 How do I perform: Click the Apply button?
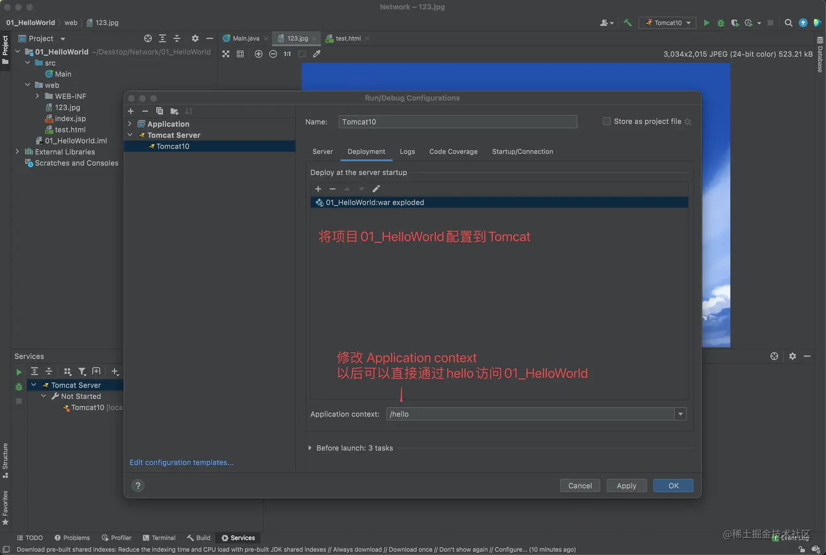tap(627, 486)
